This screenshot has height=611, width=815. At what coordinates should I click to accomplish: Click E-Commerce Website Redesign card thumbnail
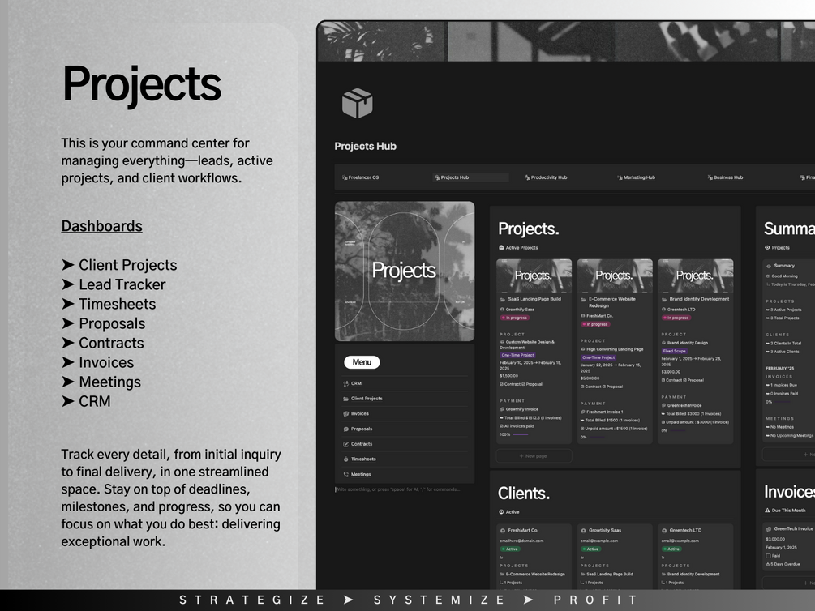(x=615, y=276)
